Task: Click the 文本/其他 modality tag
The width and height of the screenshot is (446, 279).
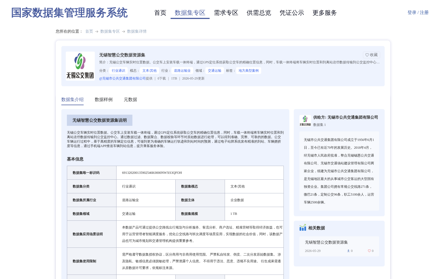Action: tap(149, 71)
